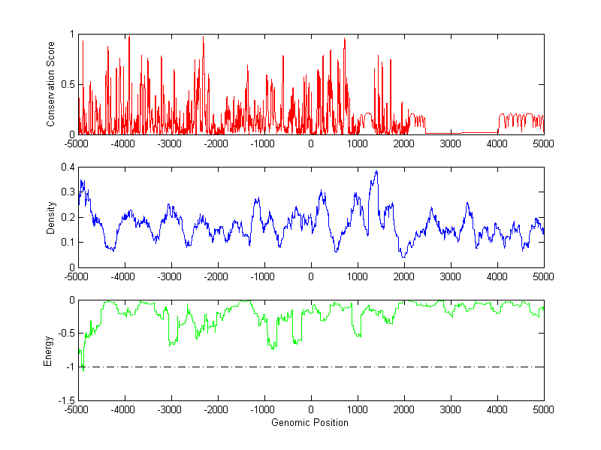Click the 5000 tick label under Energy plot
The width and height of the screenshot is (601, 450).
pos(543,410)
